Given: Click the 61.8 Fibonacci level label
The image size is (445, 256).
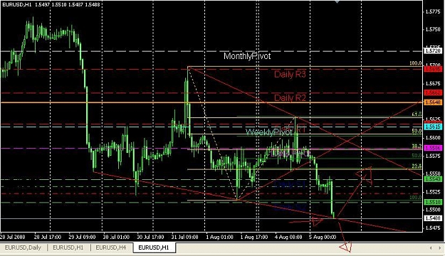Looking at the screenshot, I should (x=417, y=114).
